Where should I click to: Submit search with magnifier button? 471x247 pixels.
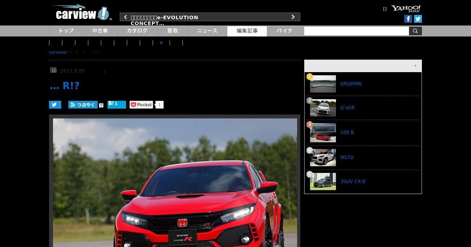[x=415, y=31]
